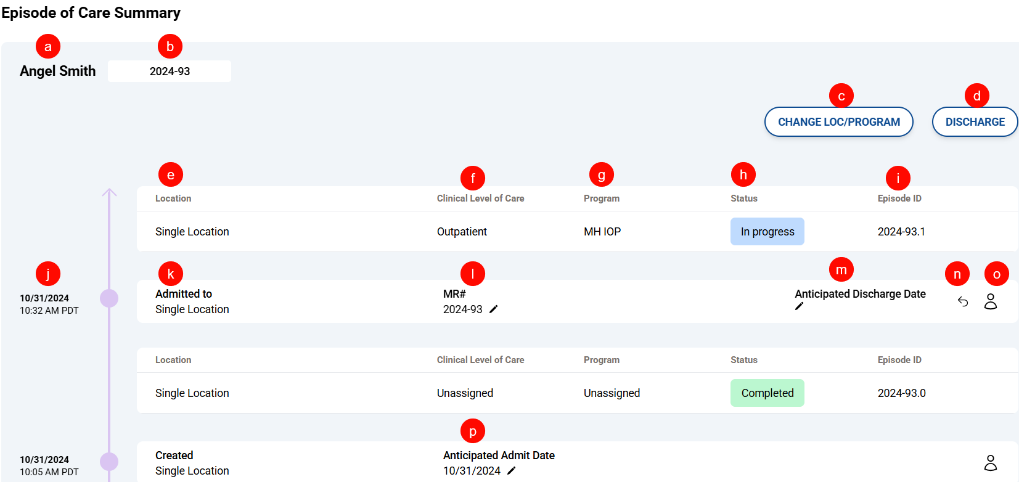This screenshot has height=482, width=1019.
Task: Click the pencil icon next to MR# 2024-93
Action: 493,309
